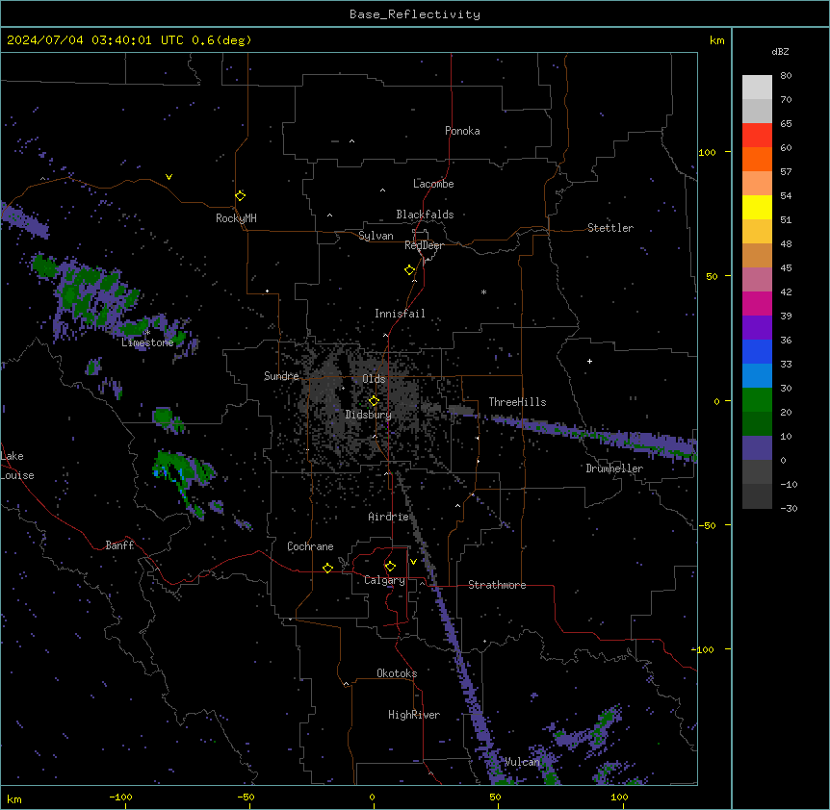Click the Vulcan label
The height and width of the screenshot is (810, 830).
pos(522,762)
